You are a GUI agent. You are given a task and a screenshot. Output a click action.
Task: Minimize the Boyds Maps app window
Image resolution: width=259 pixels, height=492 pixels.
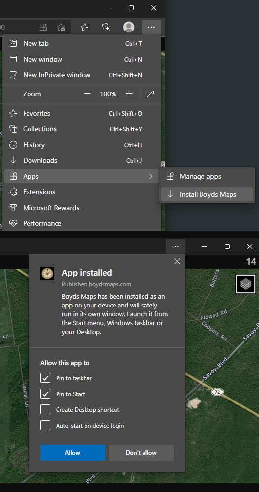pos(204,246)
